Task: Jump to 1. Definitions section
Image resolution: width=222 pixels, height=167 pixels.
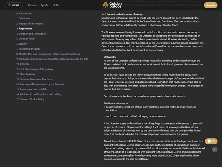Action: [23, 18]
